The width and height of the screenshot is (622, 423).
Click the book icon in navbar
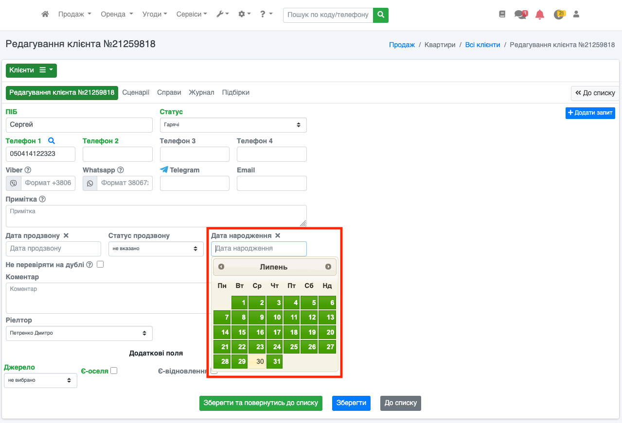point(502,15)
